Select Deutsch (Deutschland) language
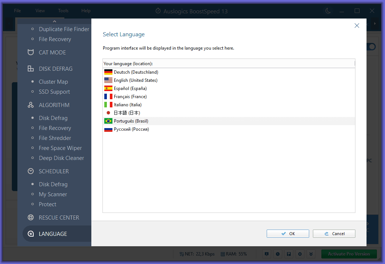385x264 pixels. (229, 72)
